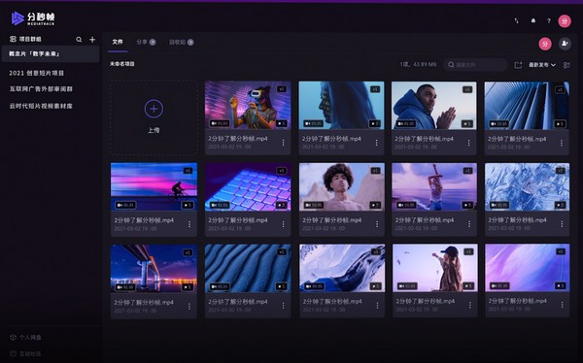Click v1 version badge on keyboard thumbnail
Screen dimensions: 583x363
282,171
